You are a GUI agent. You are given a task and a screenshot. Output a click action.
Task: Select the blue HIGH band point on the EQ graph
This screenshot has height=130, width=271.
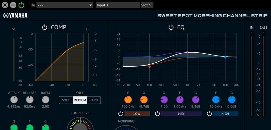click(225, 57)
